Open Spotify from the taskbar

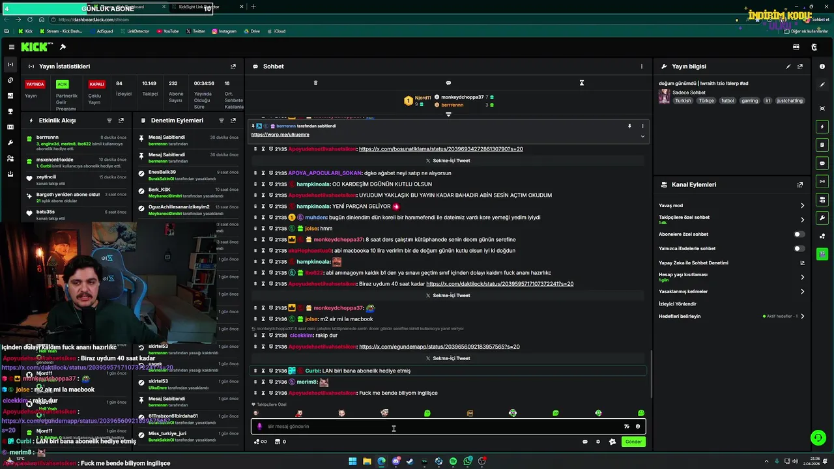(x=453, y=461)
